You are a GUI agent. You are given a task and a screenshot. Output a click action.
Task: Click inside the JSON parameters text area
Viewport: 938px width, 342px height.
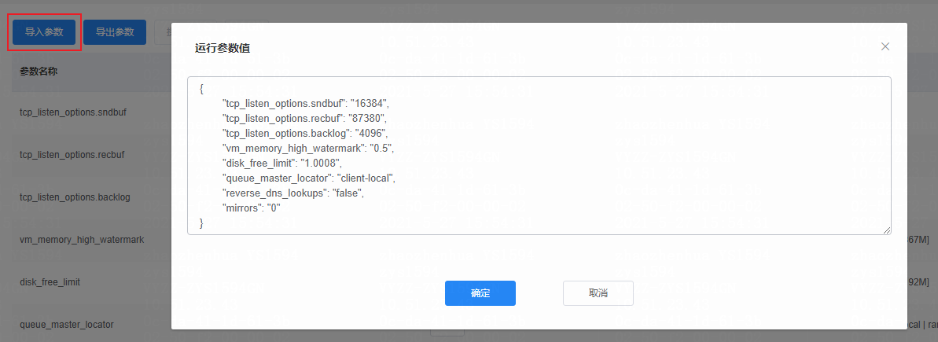click(539, 156)
